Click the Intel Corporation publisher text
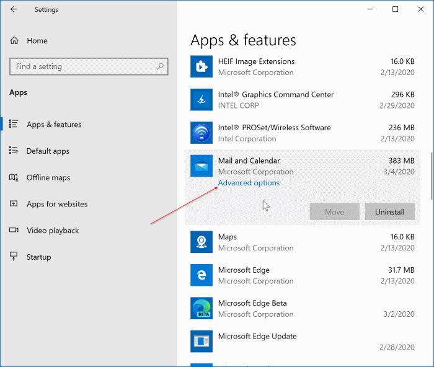 247,139
